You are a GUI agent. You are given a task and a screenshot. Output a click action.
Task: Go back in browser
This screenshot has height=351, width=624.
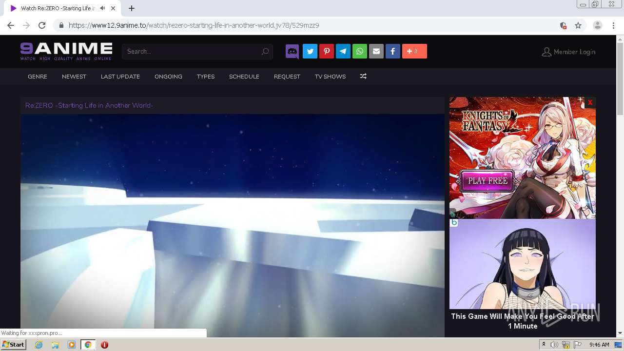11,25
